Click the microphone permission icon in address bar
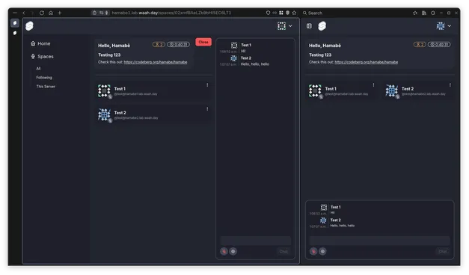Image resolution: width=469 pixels, height=275 pixels. (106, 13)
